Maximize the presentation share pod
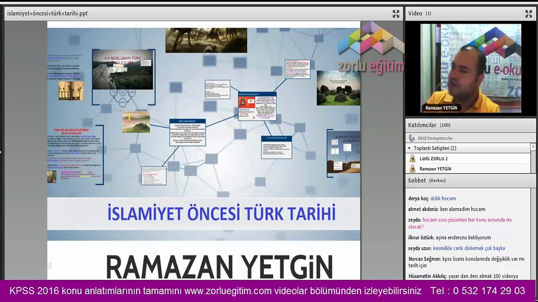 396,14
